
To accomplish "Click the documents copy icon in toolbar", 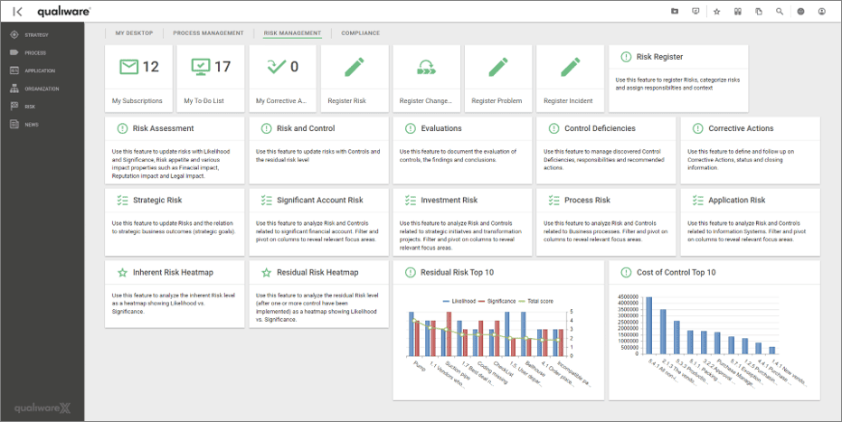I will pyautogui.click(x=759, y=11).
